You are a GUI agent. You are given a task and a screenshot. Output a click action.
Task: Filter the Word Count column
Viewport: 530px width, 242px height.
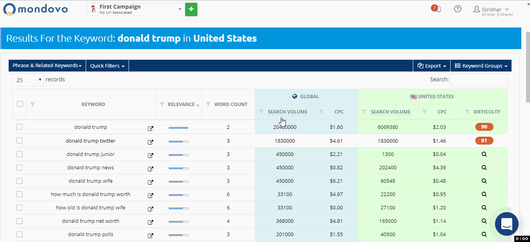point(208,104)
